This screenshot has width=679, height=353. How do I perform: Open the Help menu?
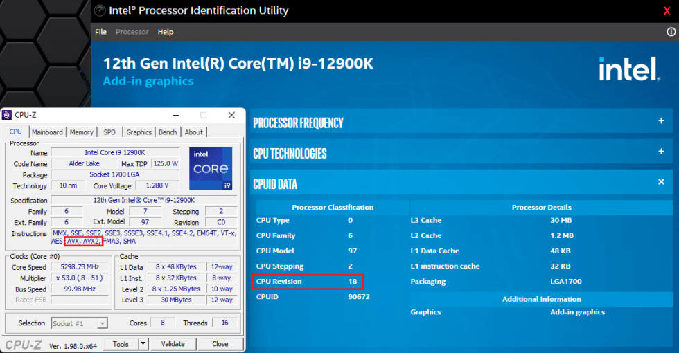pos(166,32)
